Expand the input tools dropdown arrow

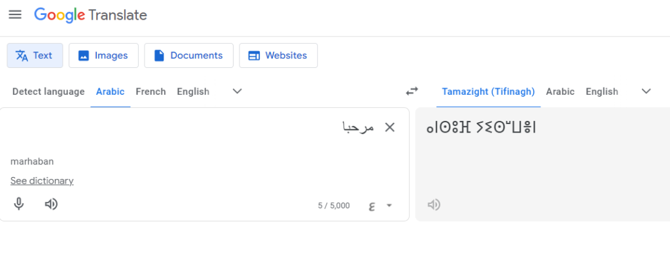click(389, 206)
